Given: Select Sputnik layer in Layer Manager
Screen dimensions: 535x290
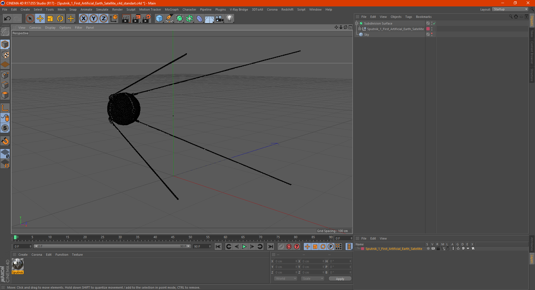Looking at the screenshot, I should [x=393, y=249].
